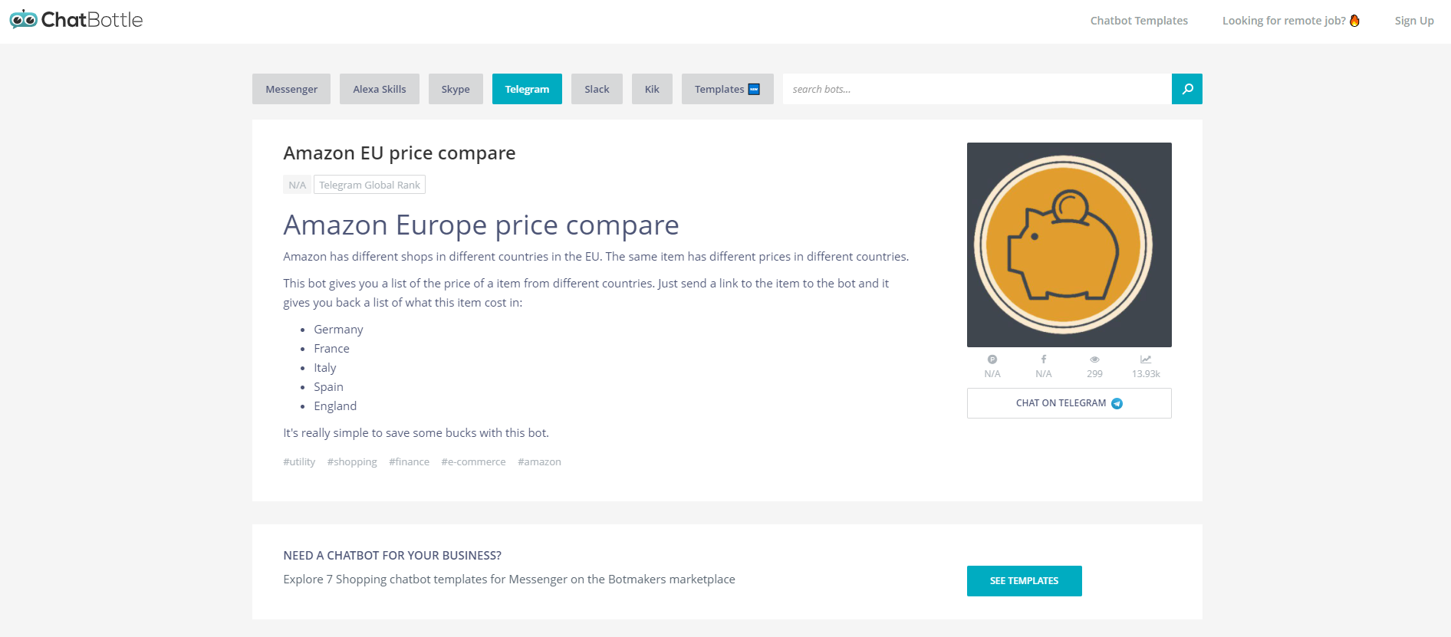Click the ChatBottle owl logo
The width and height of the screenshot is (1451, 637).
click(23, 19)
